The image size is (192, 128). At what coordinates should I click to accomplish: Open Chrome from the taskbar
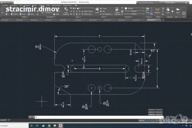[x=49, y=126]
